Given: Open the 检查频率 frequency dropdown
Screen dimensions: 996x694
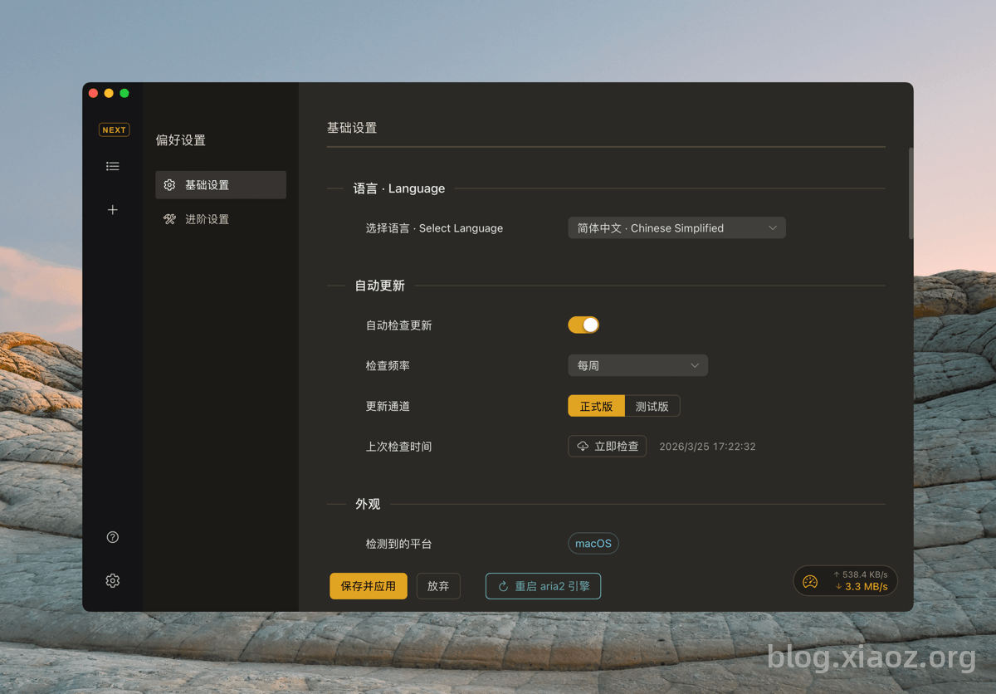Looking at the screenshot, I should 637,365.
